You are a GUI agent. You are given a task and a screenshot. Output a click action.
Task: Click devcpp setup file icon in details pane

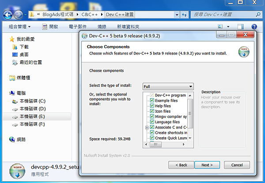[x=17, y=171]
